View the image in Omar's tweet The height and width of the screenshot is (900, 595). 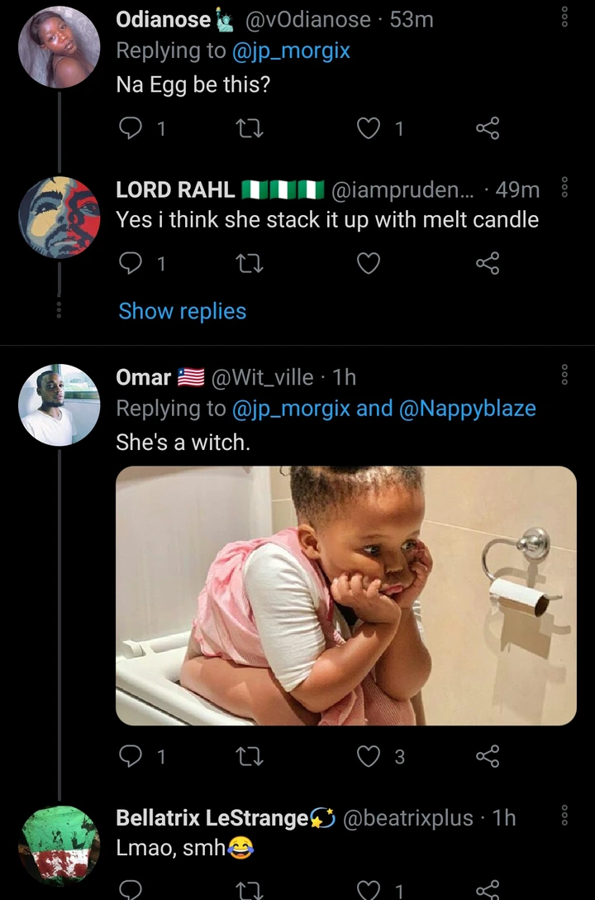(345, 596)
